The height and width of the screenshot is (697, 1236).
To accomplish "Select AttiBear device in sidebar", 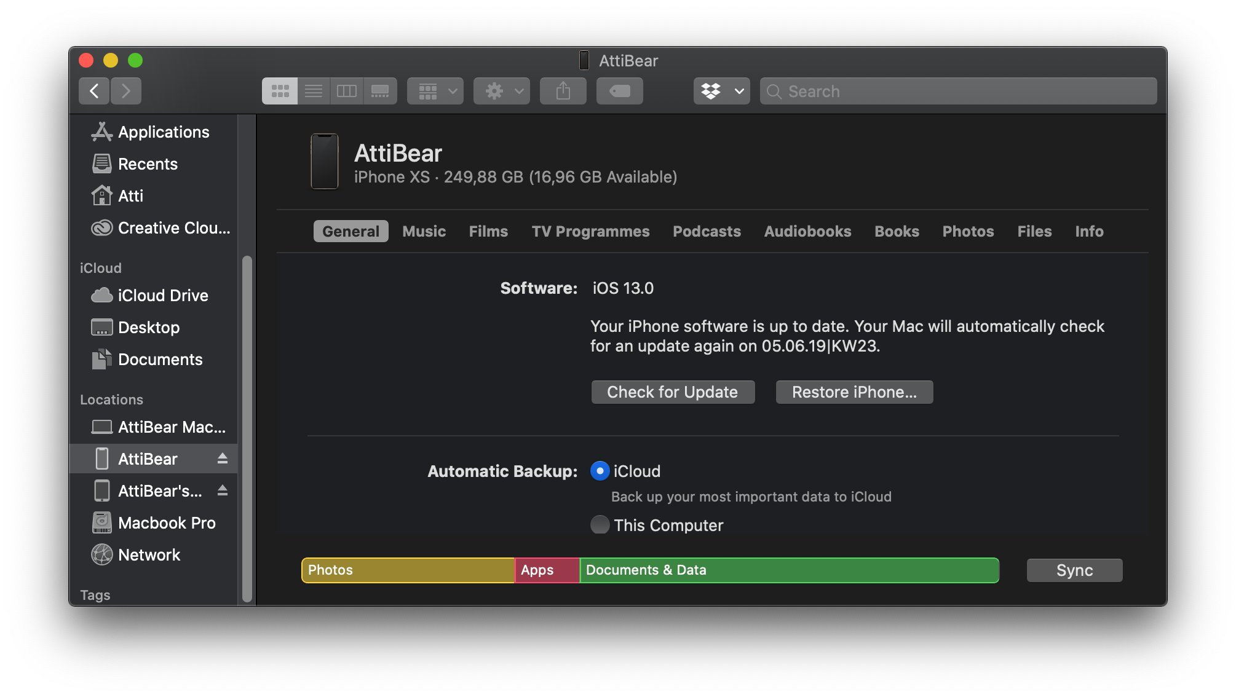I will pyautogui.click(x=147, y=459).
